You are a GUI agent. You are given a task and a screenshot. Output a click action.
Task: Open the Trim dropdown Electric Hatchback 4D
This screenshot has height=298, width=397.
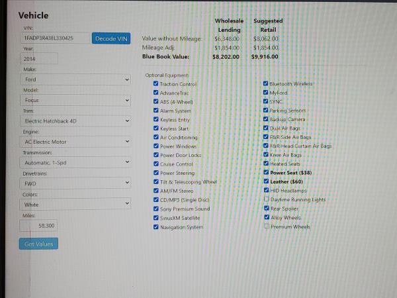tap(75, 121)
